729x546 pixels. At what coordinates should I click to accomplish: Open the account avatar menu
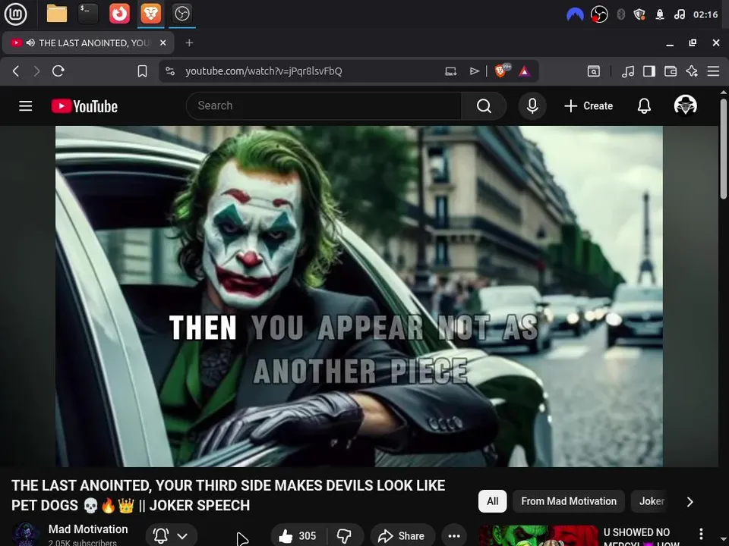tap(685, 105)
